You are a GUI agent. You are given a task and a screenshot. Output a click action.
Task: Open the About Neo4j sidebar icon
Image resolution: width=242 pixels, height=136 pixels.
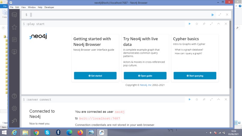click(x=14, y=121)
